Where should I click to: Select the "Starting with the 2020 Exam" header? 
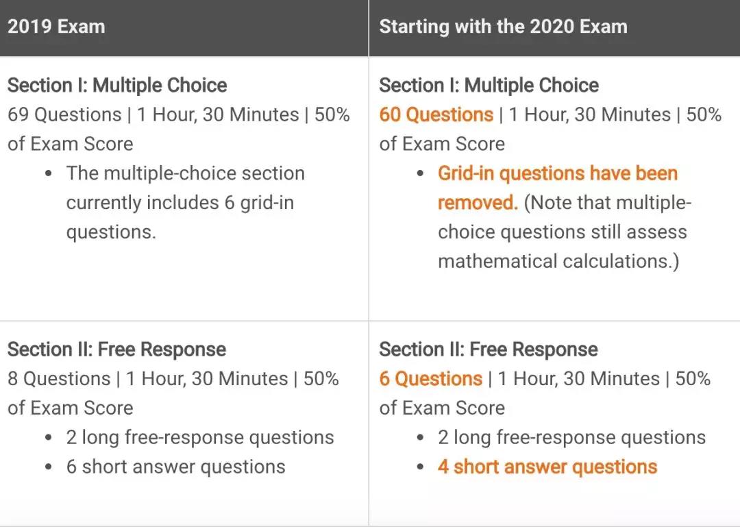click(503, 27)
